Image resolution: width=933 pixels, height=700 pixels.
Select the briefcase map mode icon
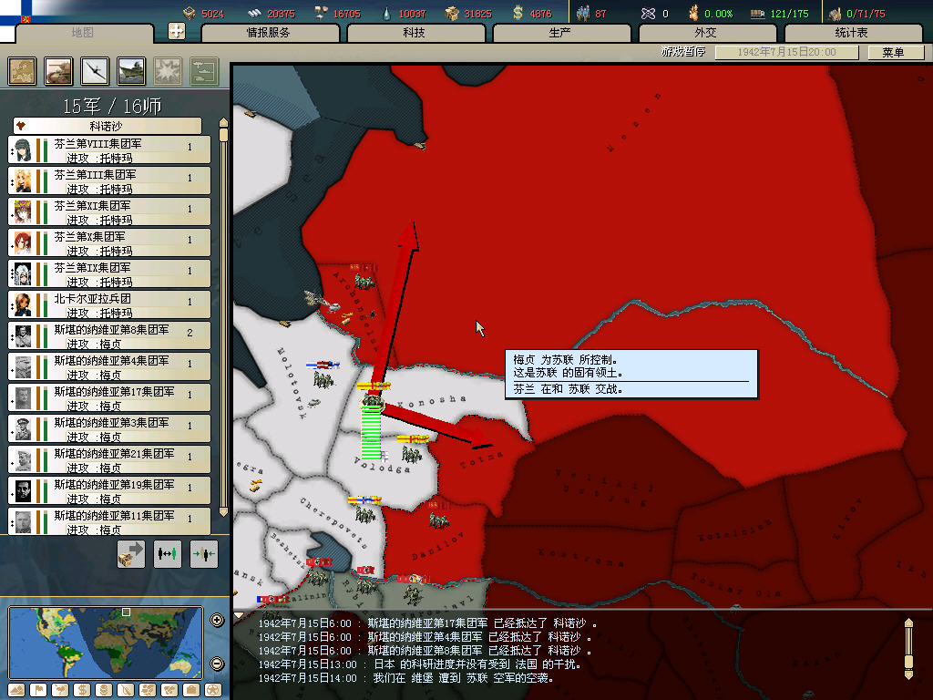click(x=191, y=691)
